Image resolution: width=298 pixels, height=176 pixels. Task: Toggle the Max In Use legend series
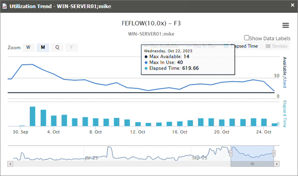[201, 46]
